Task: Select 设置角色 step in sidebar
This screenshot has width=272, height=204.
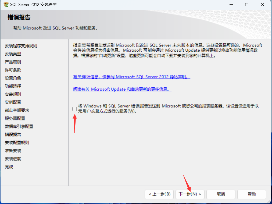Action: click(13, 78)
